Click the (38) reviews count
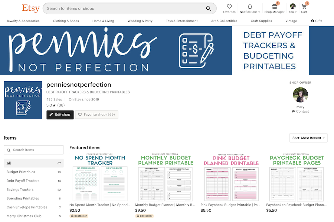This screenshot has height=222, width=334. click(x=61, y=105)
